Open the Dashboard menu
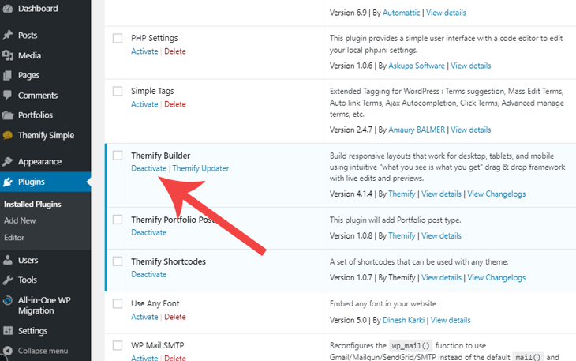Screen dimensions: 576x361 (x=38, y=9)
